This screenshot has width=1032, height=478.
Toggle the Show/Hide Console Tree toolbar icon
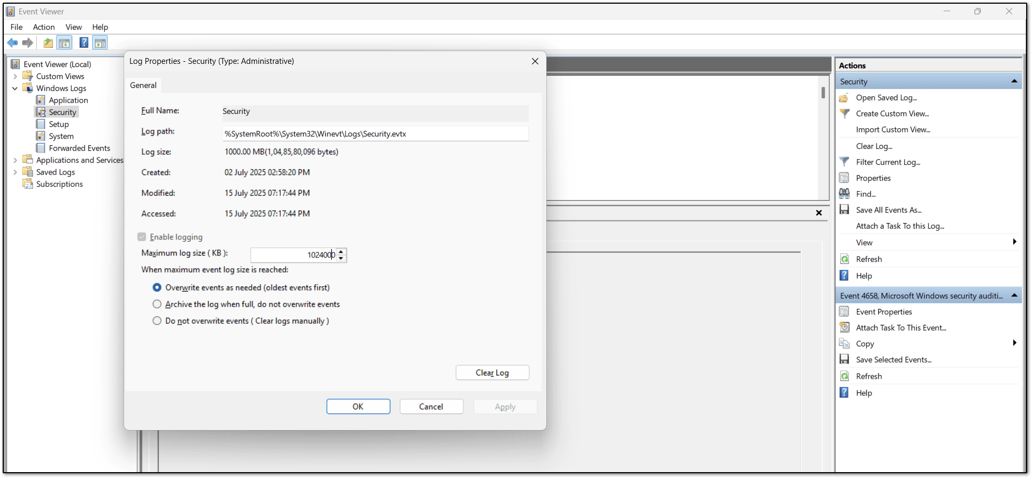click(64, 43)
